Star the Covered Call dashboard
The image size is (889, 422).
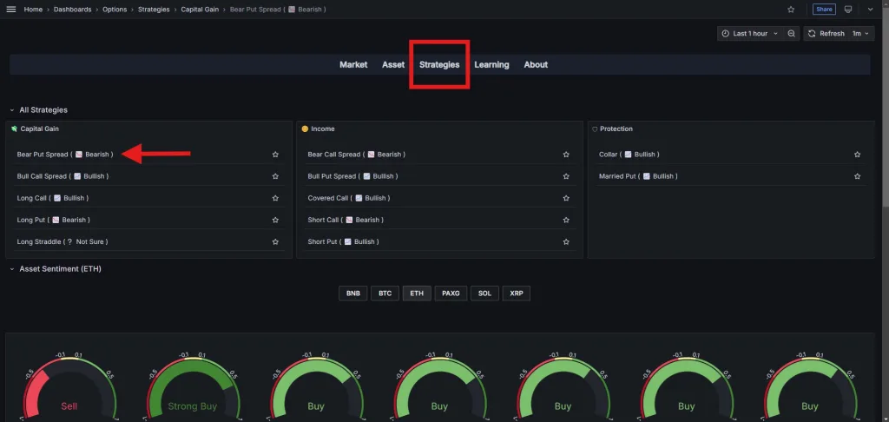click(x=566, y=198)
